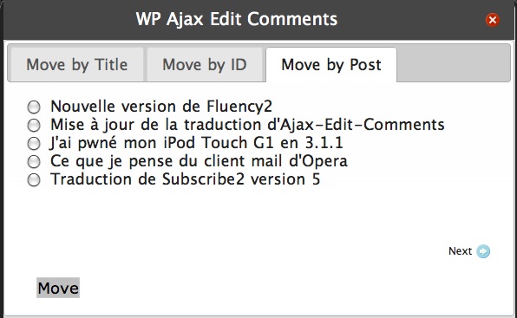
Task: Pick the J'ai pwné mon iPod Touch radio button
Action: pyautogui.click(x=34, y=144)
